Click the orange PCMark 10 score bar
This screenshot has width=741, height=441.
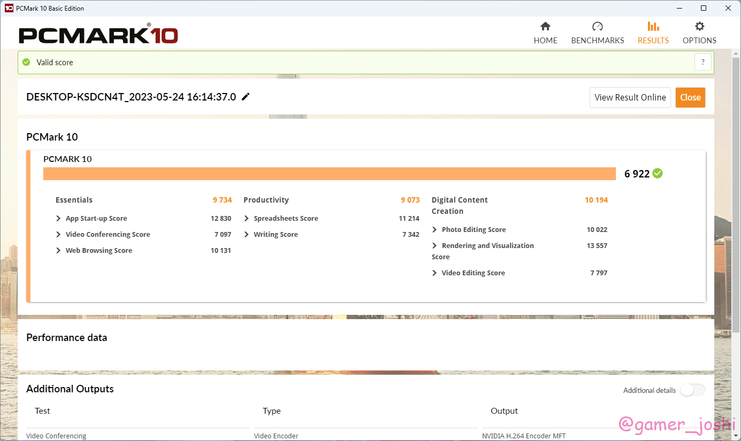point(329,174)
